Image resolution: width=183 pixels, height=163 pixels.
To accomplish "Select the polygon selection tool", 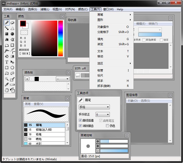I will coord(7,73).
